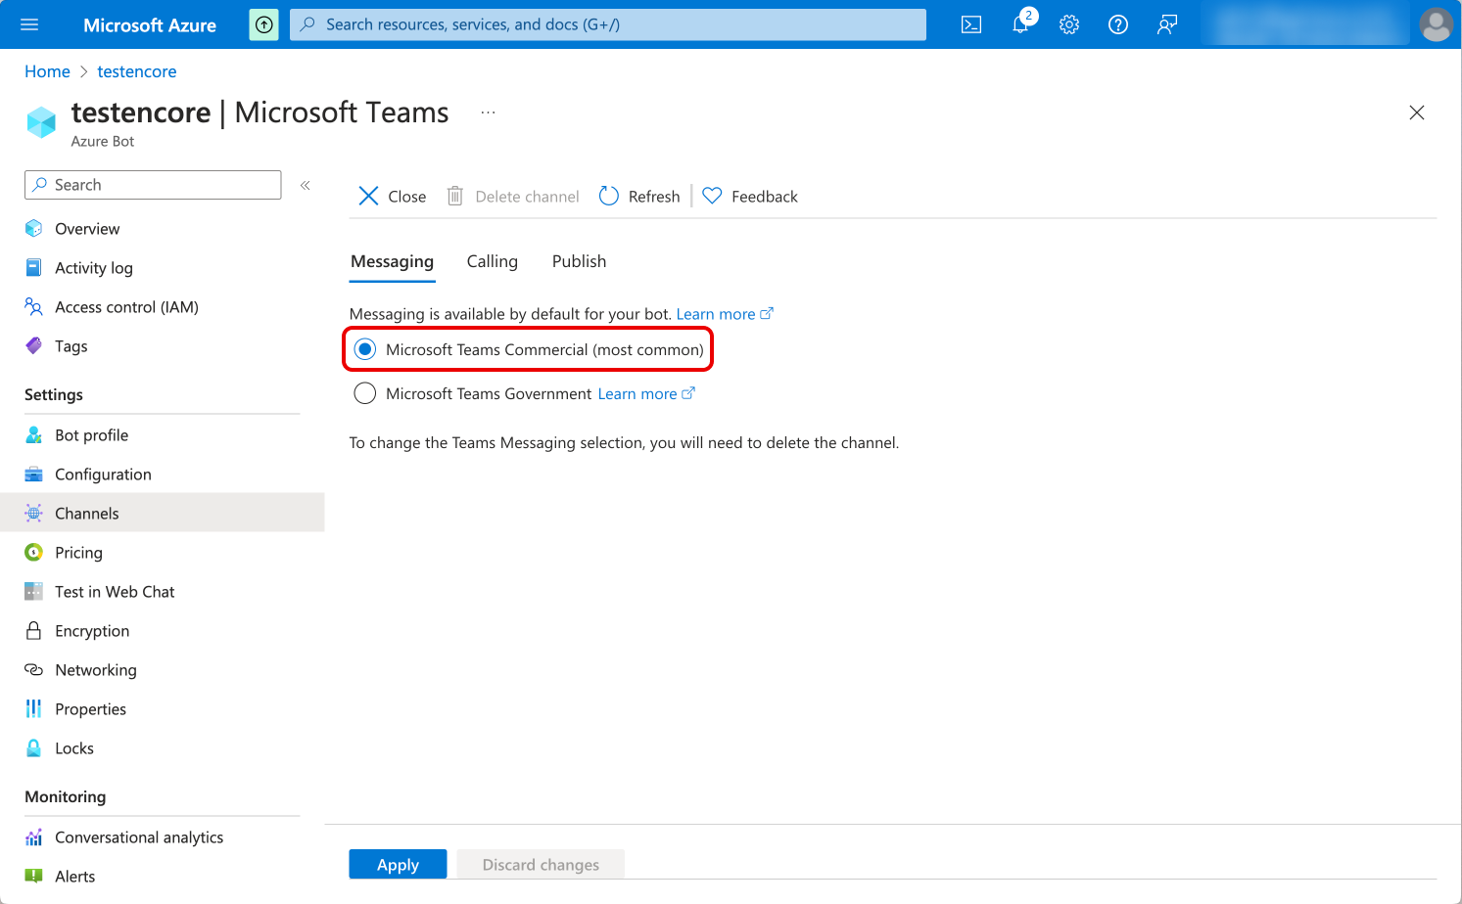
Task: Open Alerts menu label
Action: coord(75,876)
